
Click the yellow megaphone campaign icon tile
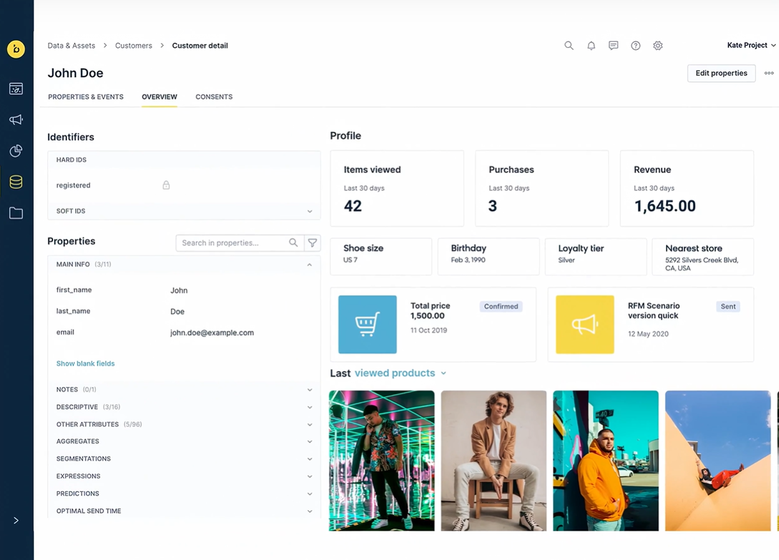coord(585,324)
